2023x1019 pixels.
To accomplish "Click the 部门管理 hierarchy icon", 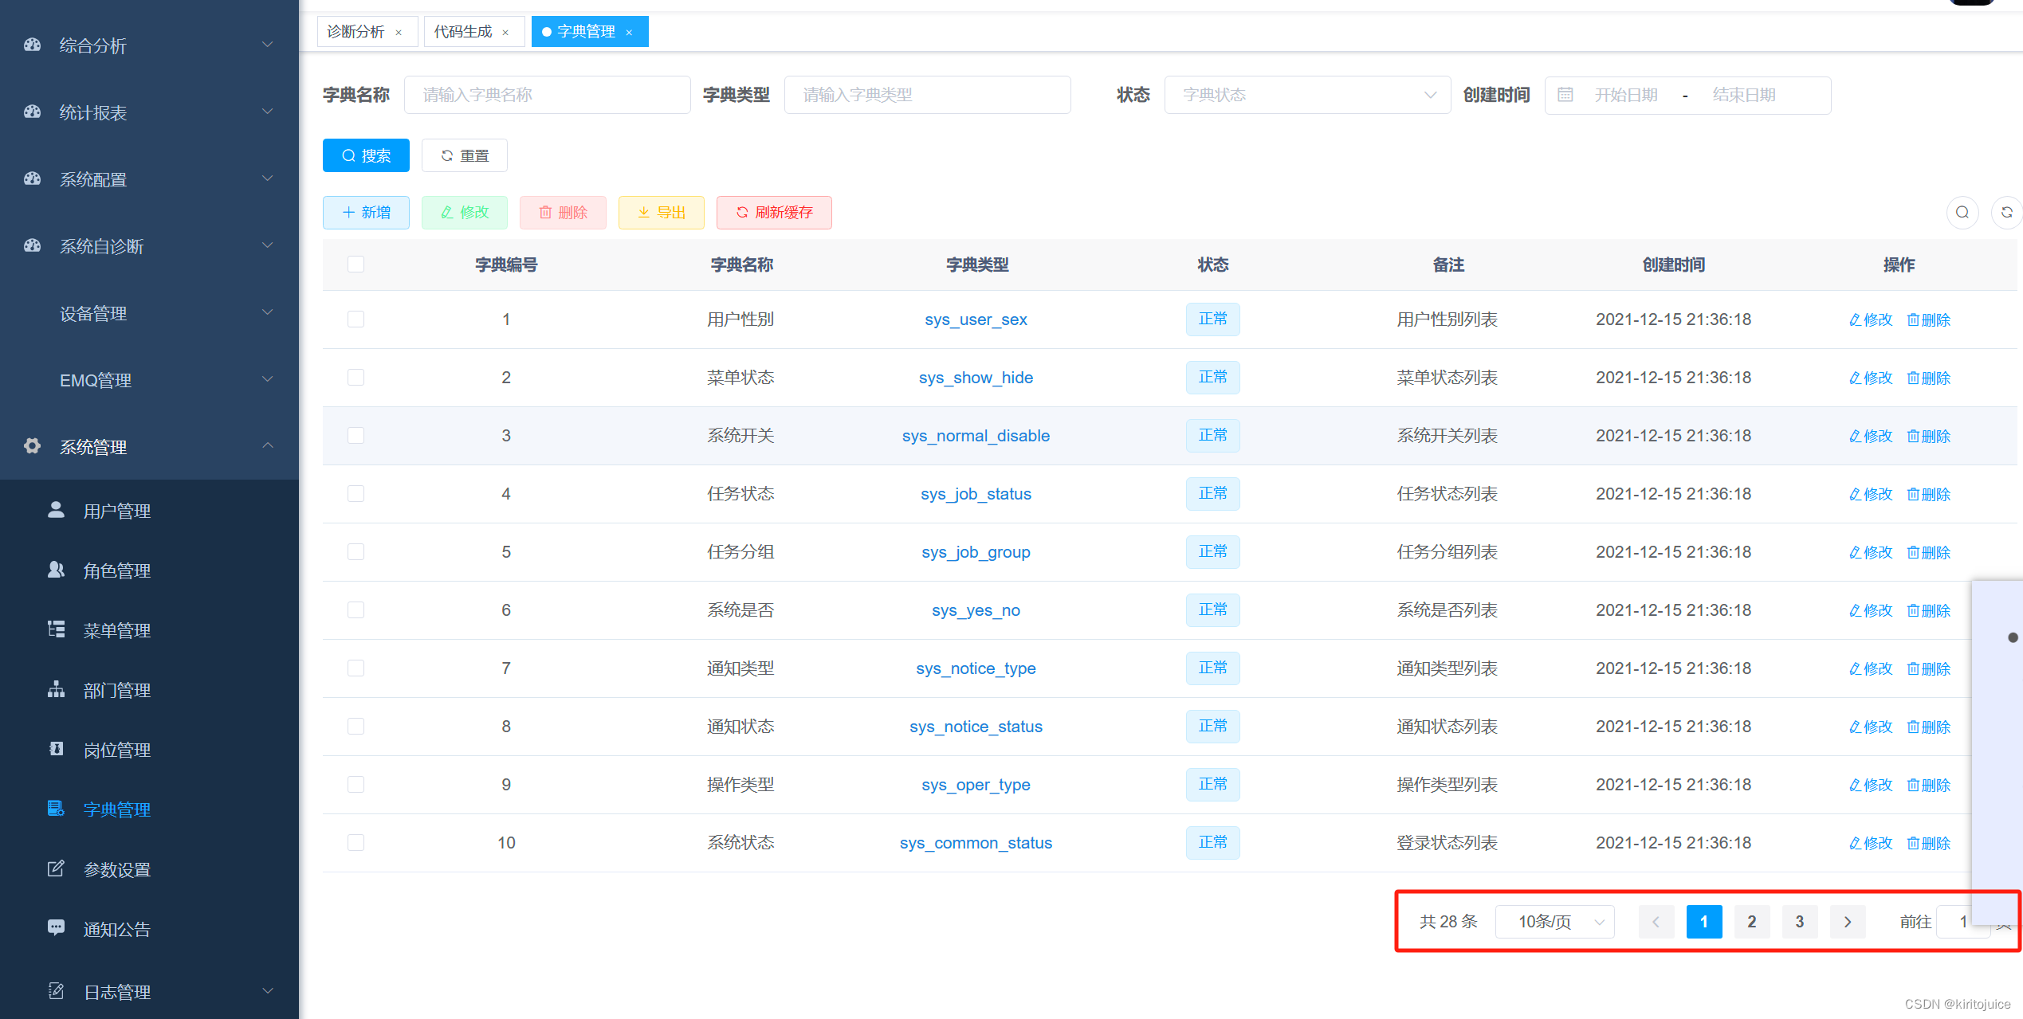I will [x=56, y=689].
